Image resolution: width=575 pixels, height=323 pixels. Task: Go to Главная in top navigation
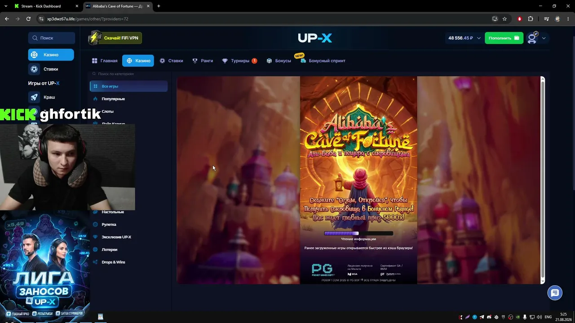click(x=105, y=61)
